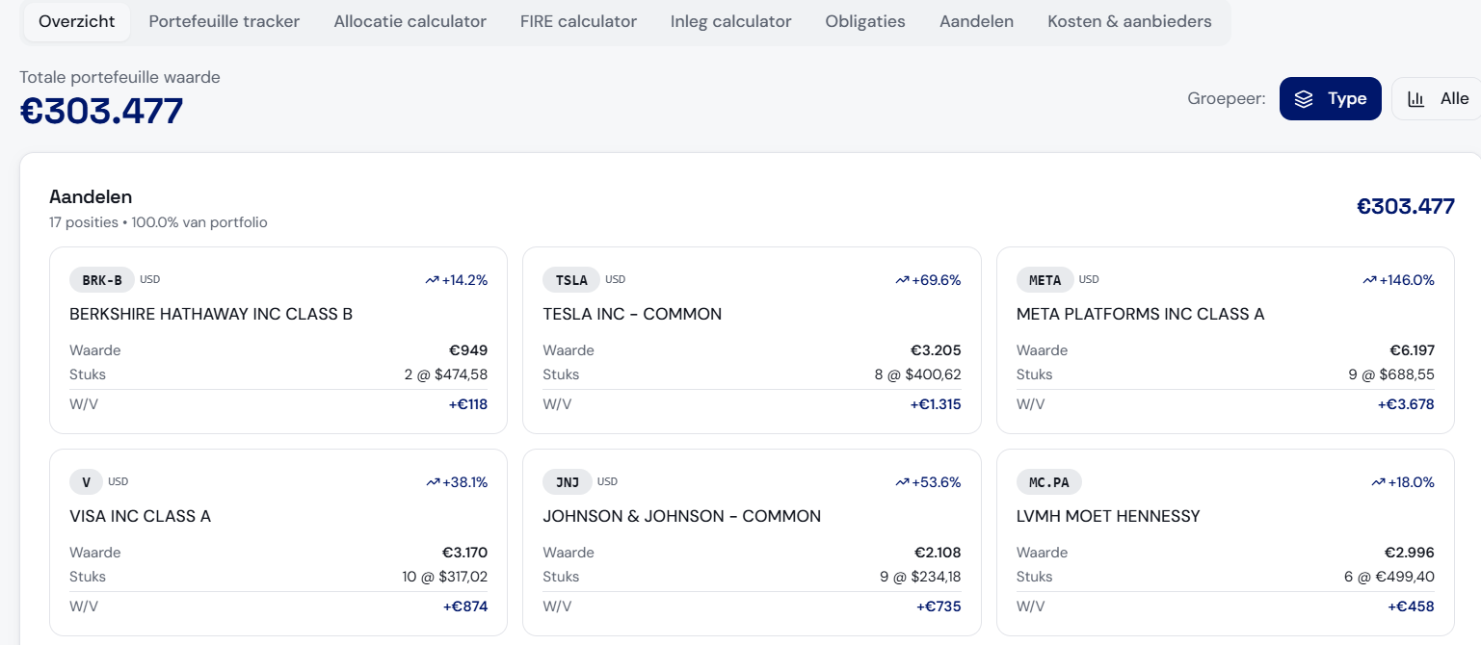Click the META ticker badge
Viewport: 1481px width, 645px height.
click(x=1045, y=280)
